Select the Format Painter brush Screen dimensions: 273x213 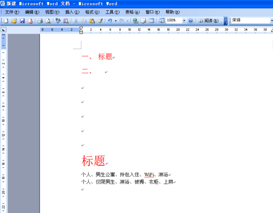pos(100,21)
